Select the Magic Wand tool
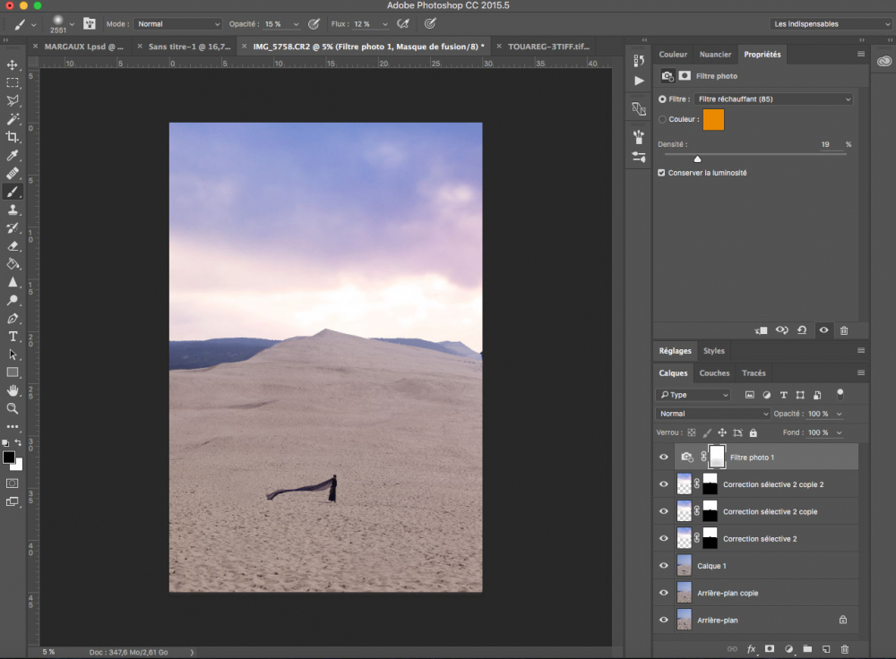The width and height of the screenshot is (896, 659). point(13,119)
